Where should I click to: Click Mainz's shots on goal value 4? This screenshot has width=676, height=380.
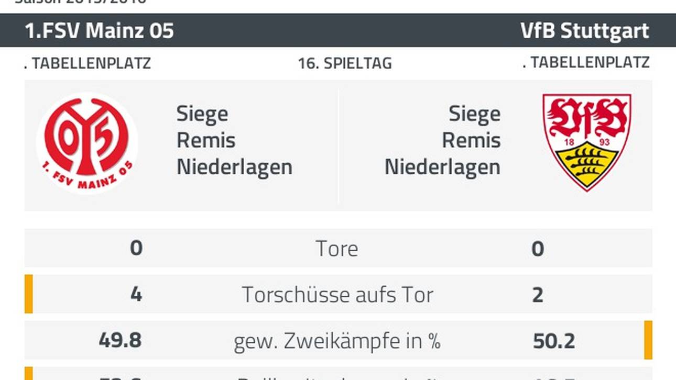tap(136, 295)
